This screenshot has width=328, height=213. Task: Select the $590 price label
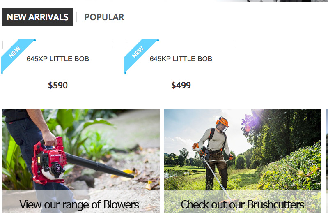click(58, 85)
